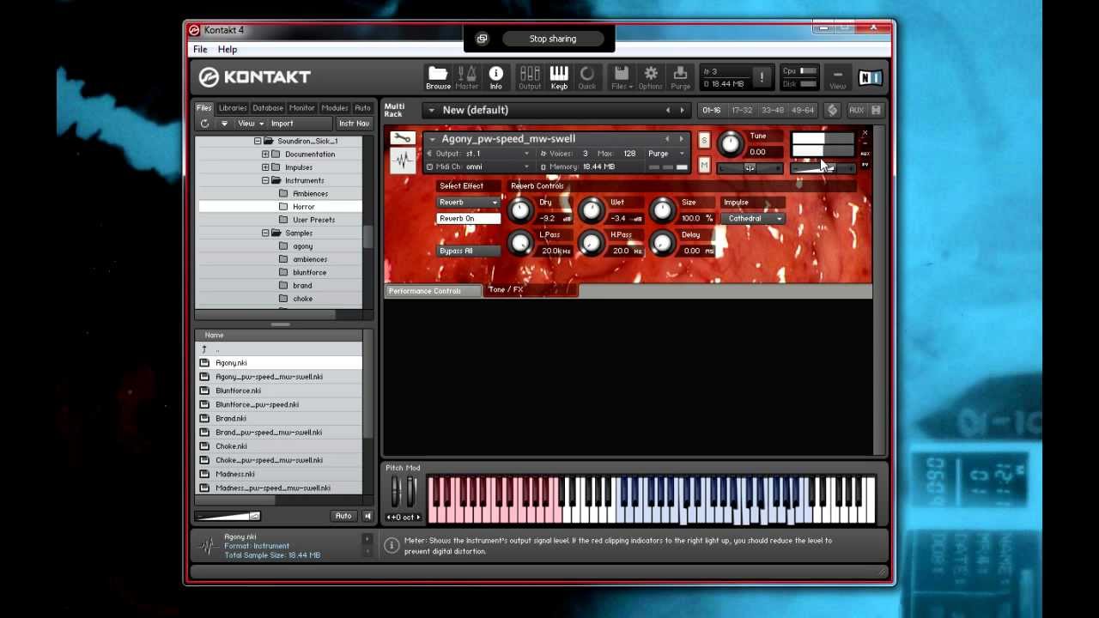
Task: Open the Reverb effect selector dropdown
Action: point(468,203)
